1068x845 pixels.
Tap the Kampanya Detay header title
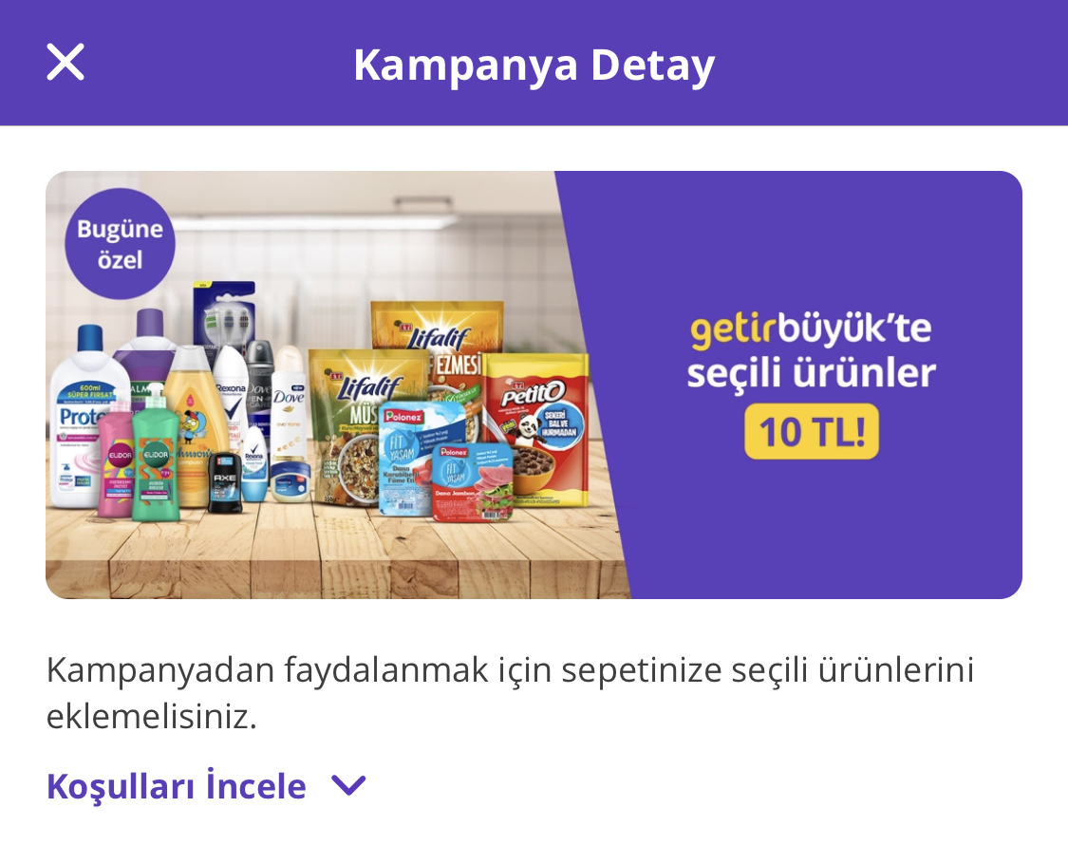click(x=534, y=65)
